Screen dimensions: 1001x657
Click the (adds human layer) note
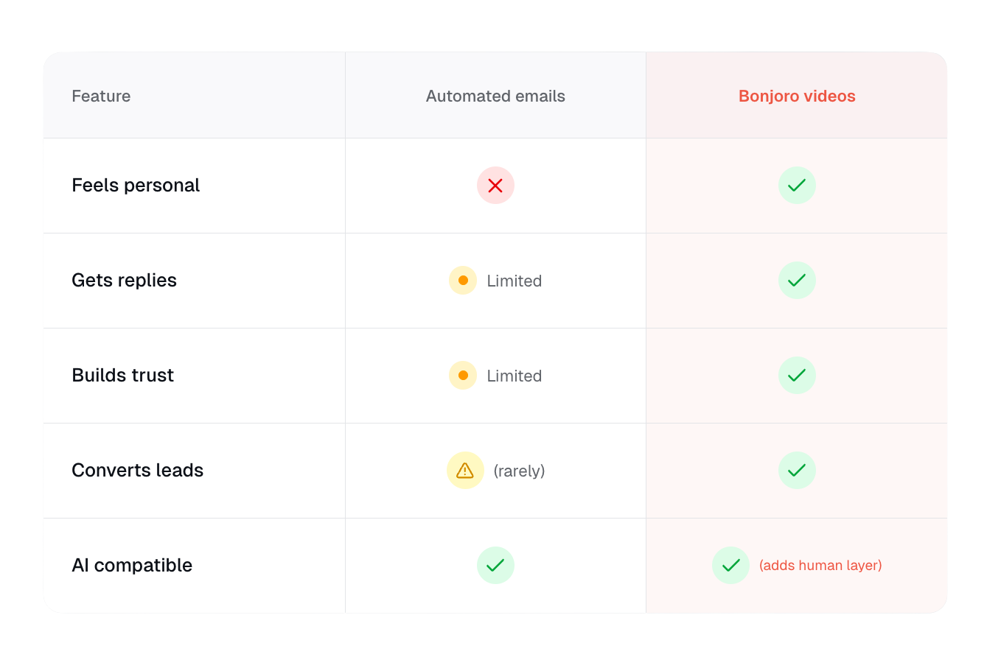tap(820, 566)
